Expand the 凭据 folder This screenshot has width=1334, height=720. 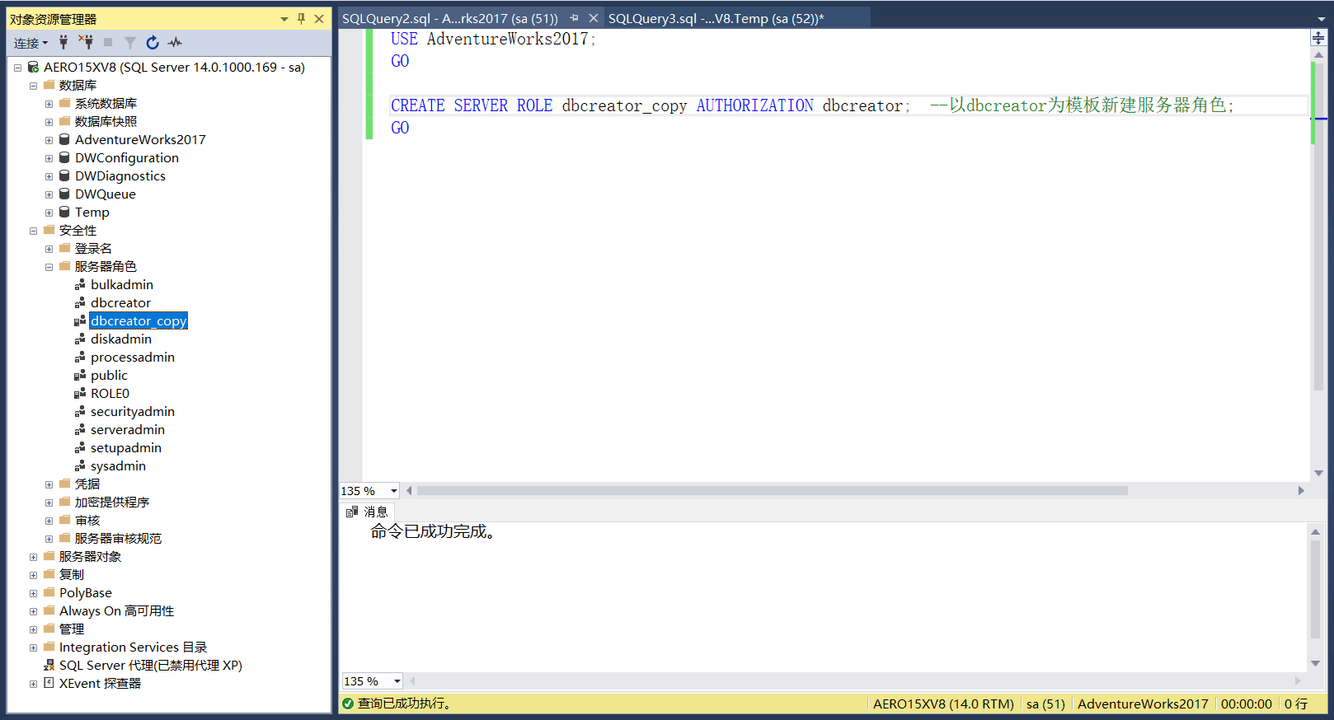49,484
